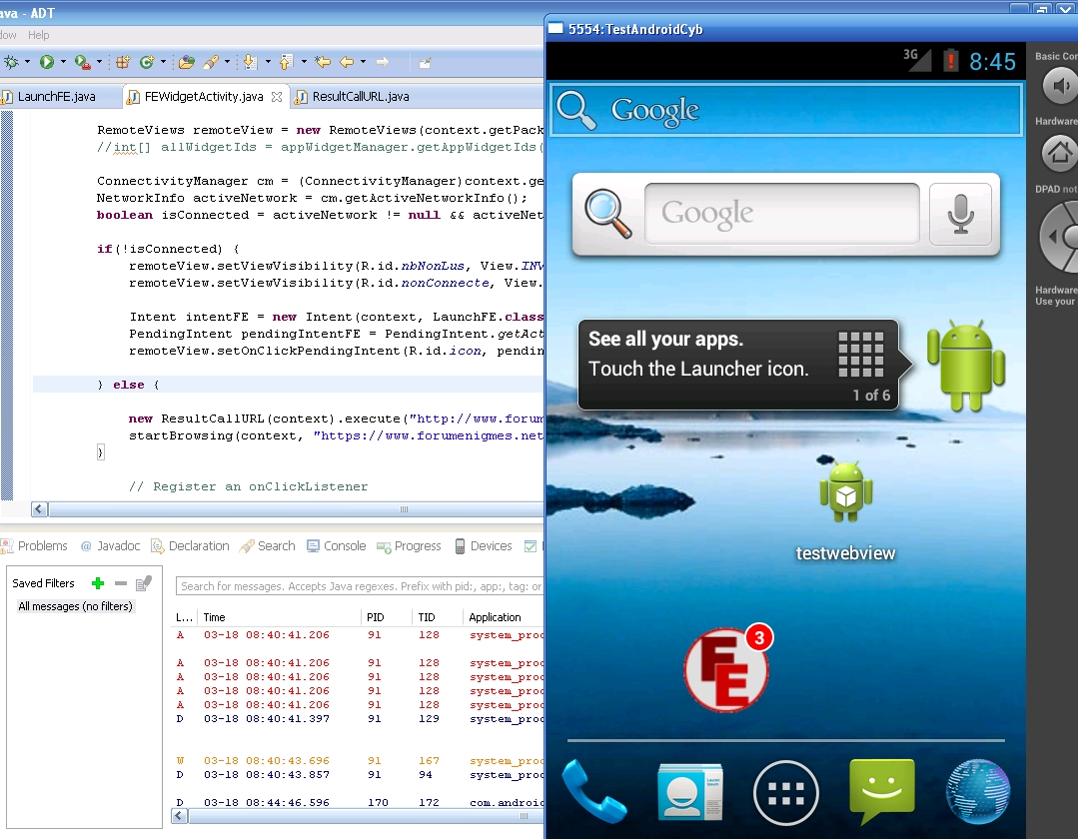Open the Back history dropdown arrow
Image resolution: width=1078 pixels, height=839 pixels.
pos(363,62)
